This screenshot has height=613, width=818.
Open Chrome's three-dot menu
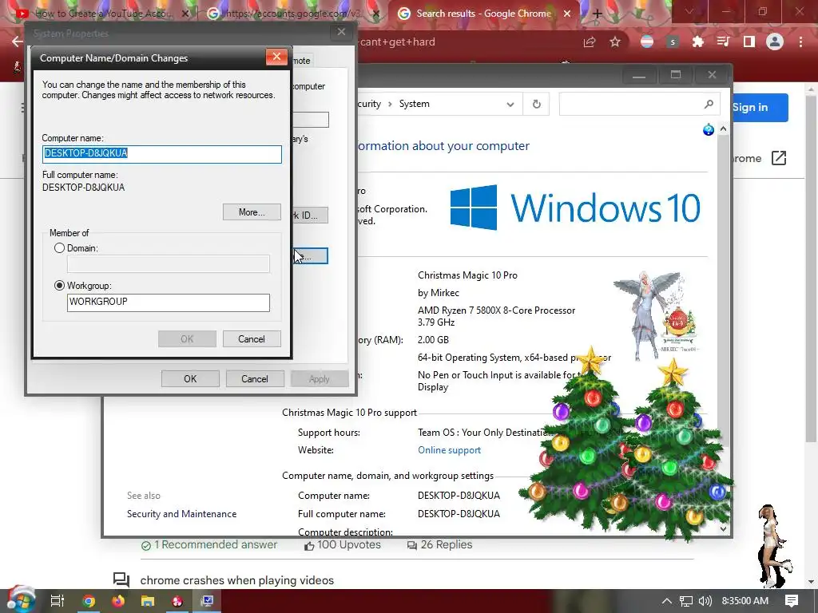tap(800, 42)
